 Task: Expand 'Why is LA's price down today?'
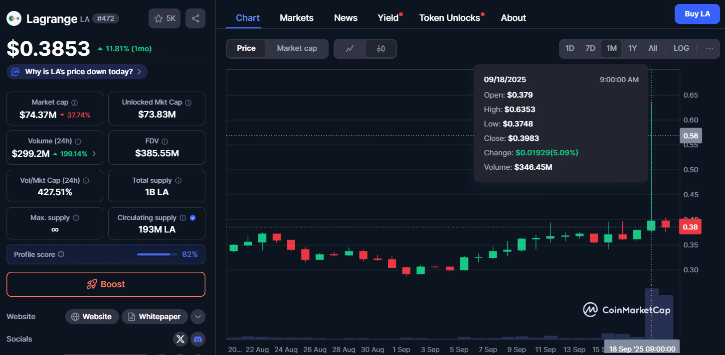click(77, 72)
